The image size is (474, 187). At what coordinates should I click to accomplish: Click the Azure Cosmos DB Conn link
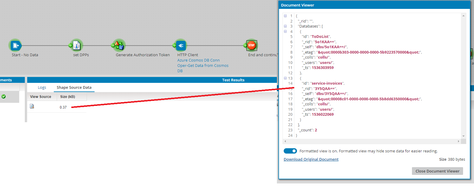[x=198, y=60]
